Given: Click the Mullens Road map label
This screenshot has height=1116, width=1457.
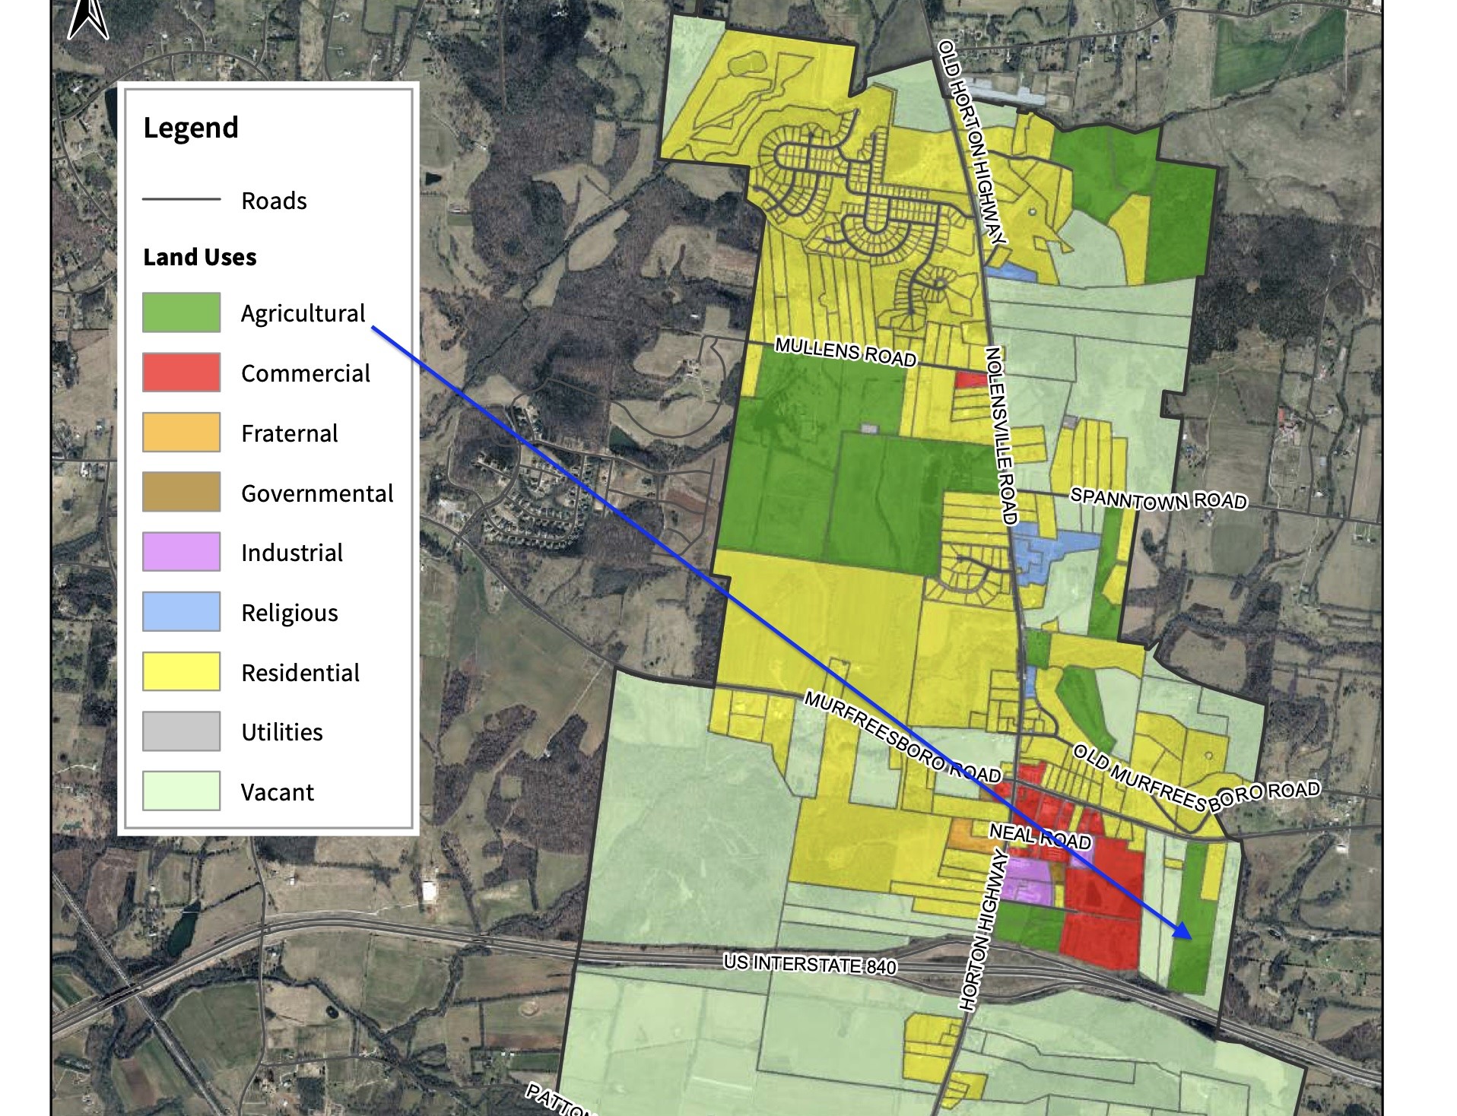Looking at the screenshot, I should coord(846,352).
